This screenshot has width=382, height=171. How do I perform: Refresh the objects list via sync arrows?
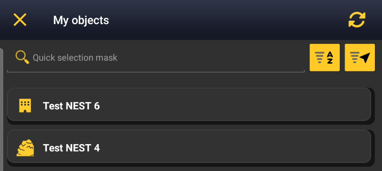(357, 20)
